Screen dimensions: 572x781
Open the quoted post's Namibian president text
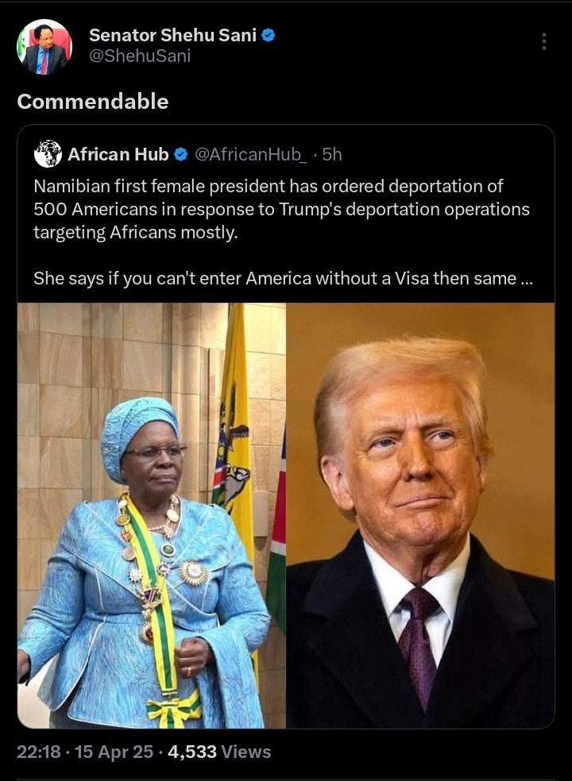tap(281, 209)
